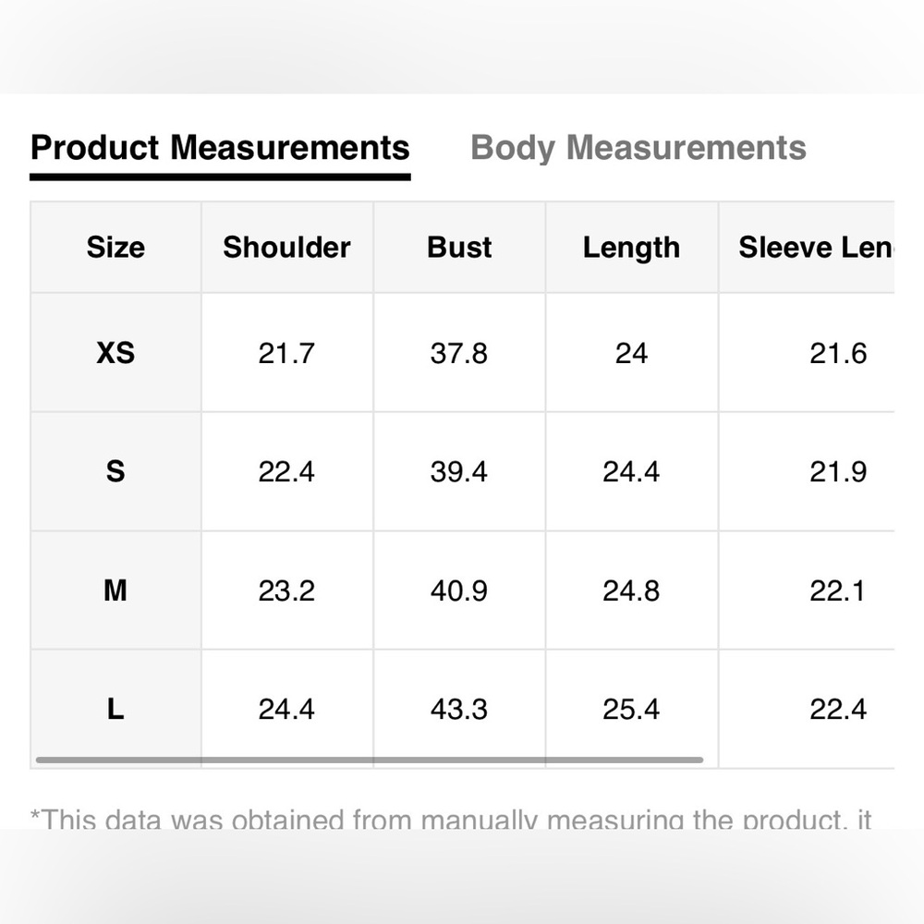Click the L bust value 43.3

459,709
